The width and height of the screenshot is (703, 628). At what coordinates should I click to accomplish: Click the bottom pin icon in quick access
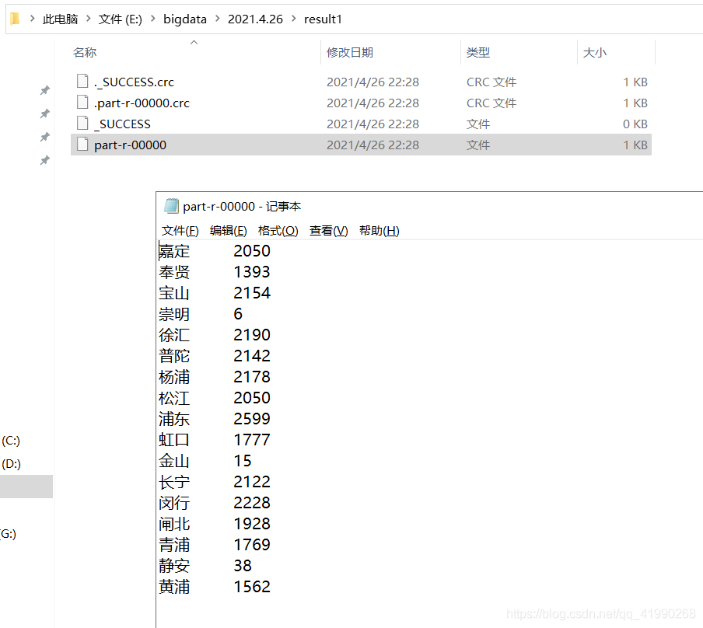coord(45,160)
